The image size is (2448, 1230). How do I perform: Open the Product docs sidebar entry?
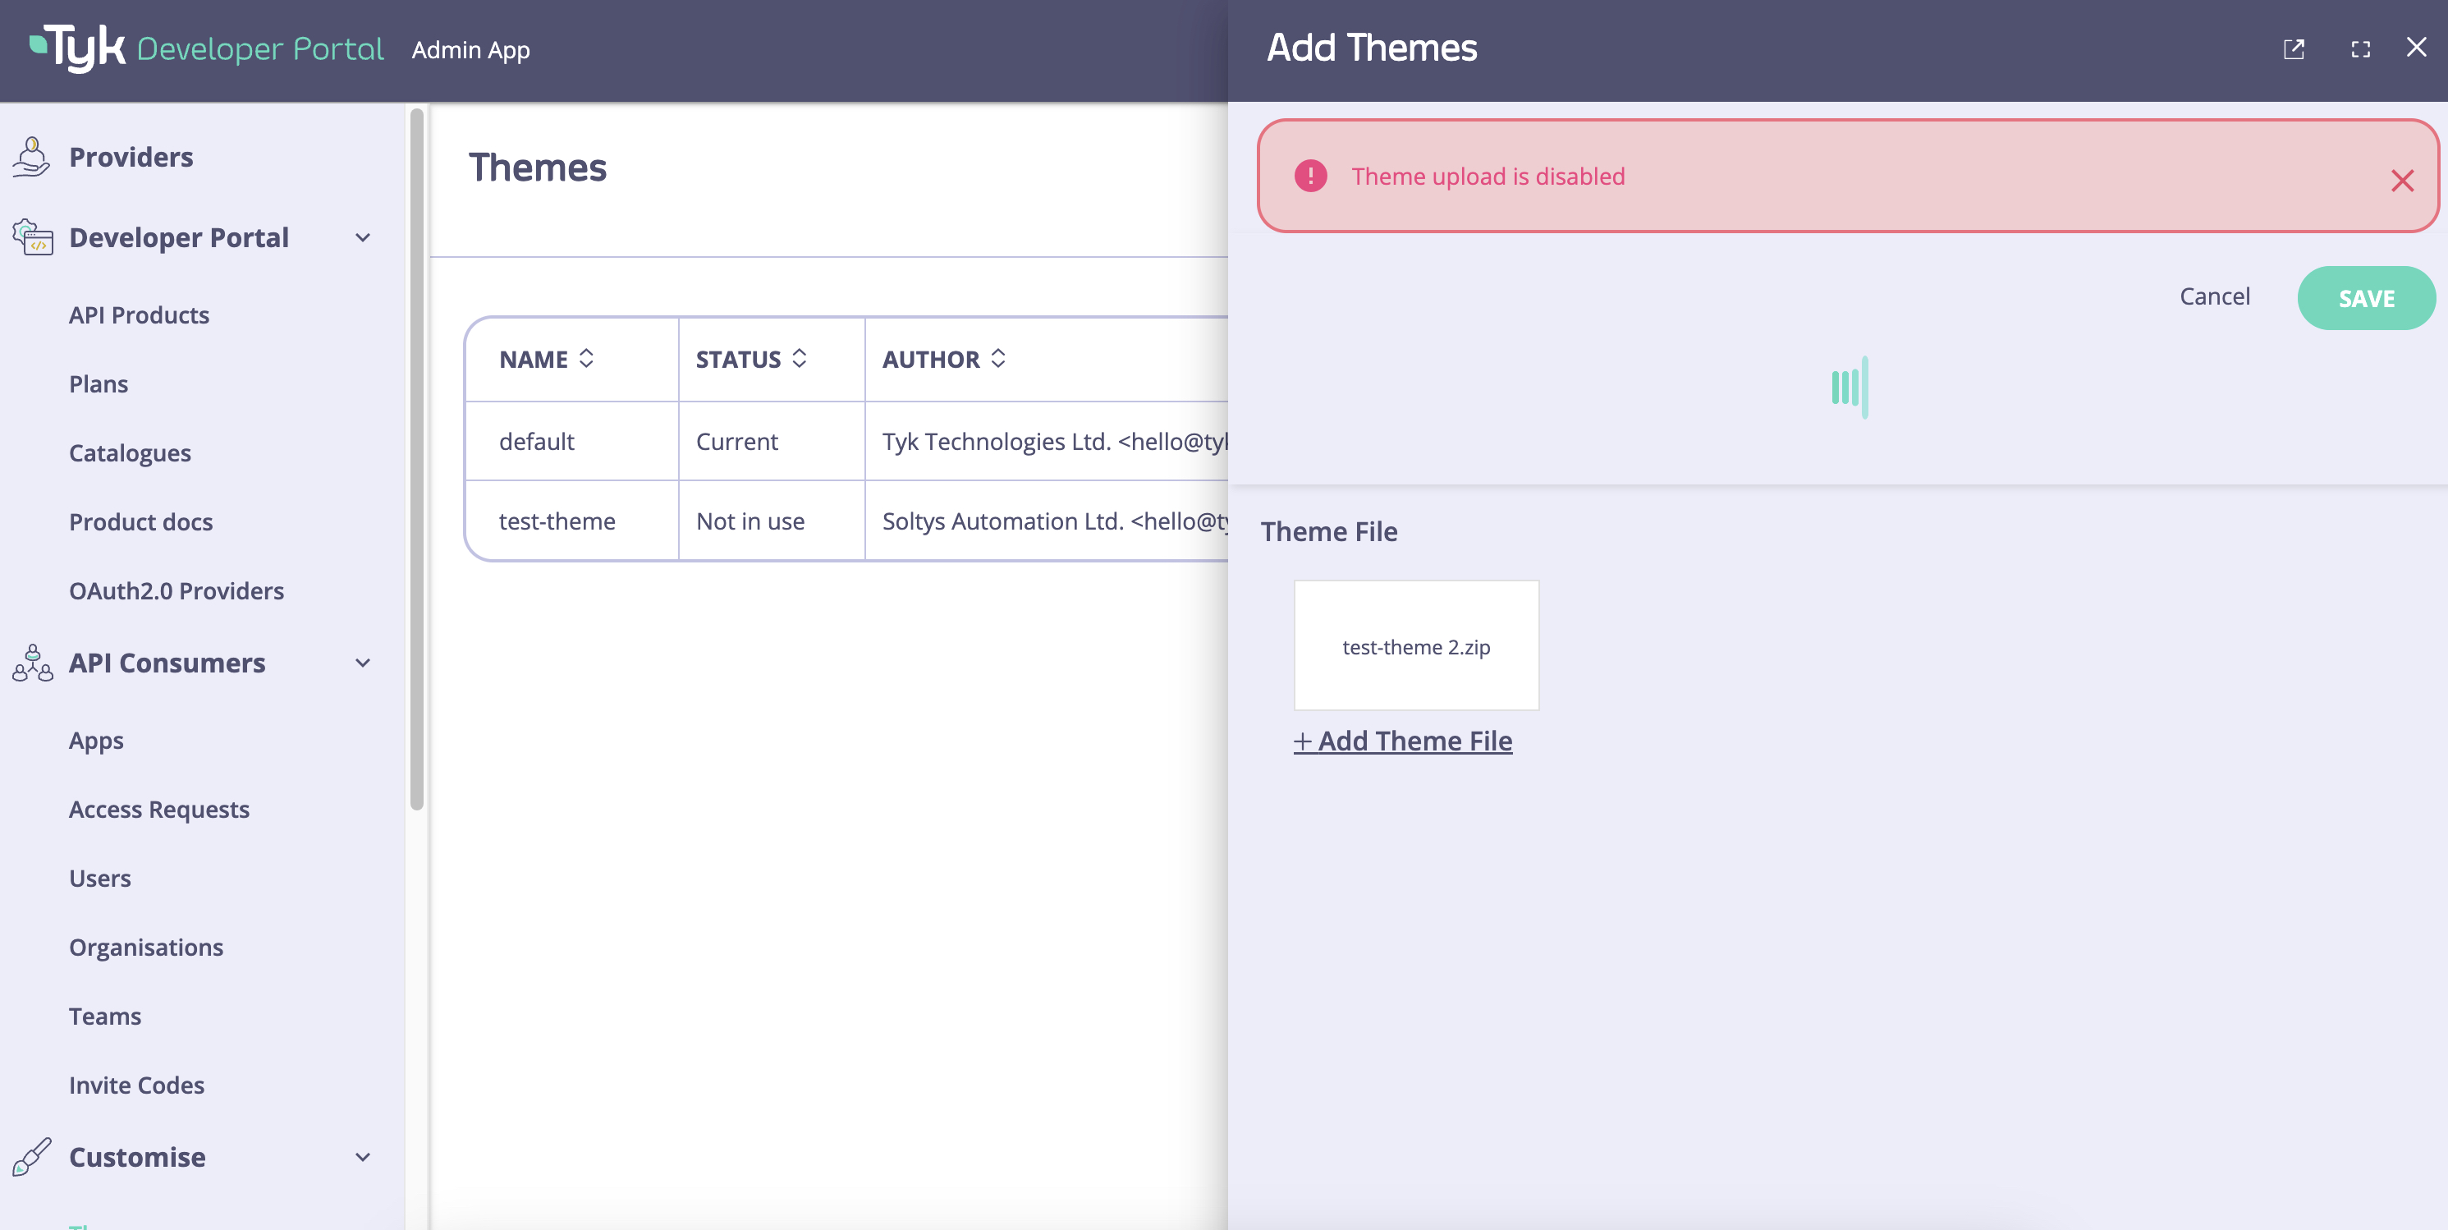pos(140,521)
